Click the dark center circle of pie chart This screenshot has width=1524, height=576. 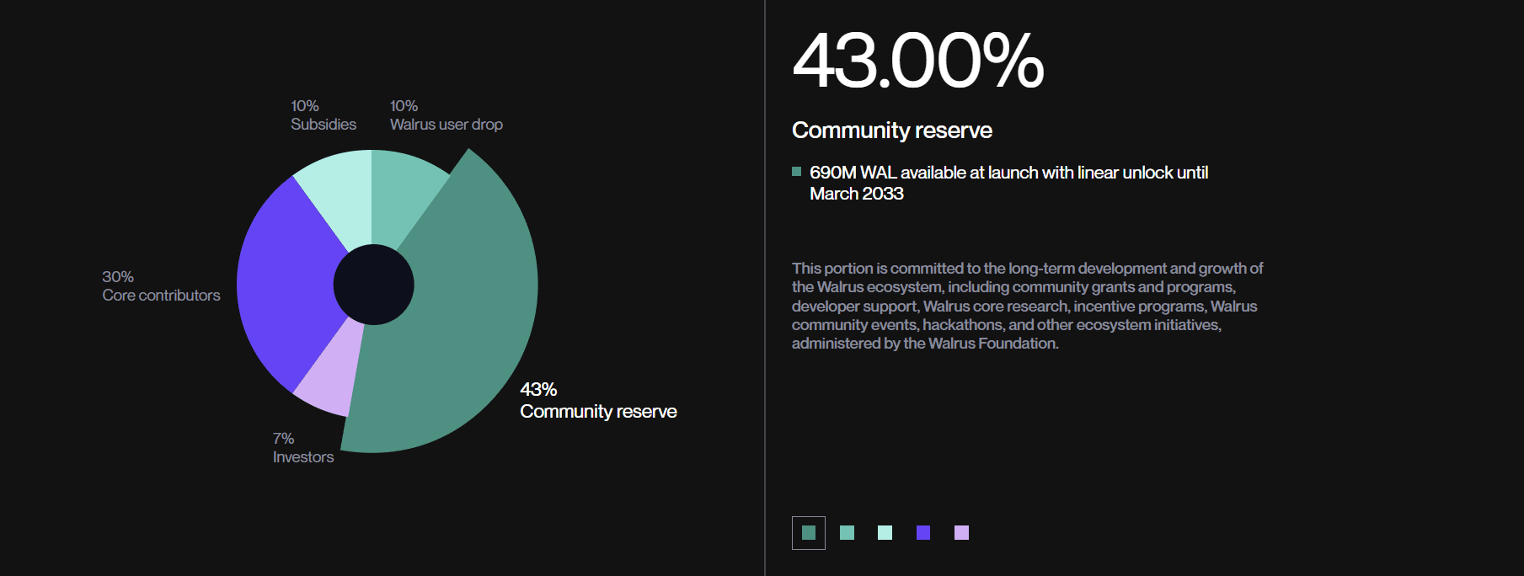(x=373, y=285)
